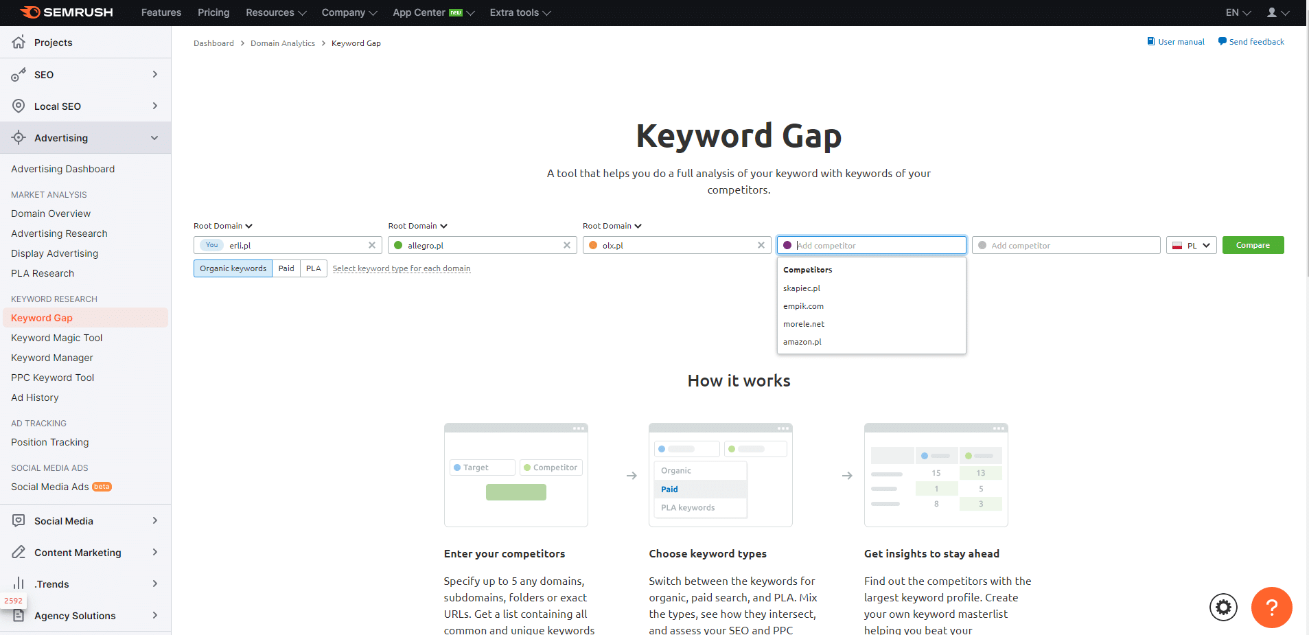This screenshot has width=1309, height=635.
Task: Focus the last empty Add competitor field
Action: point(1066,245)
